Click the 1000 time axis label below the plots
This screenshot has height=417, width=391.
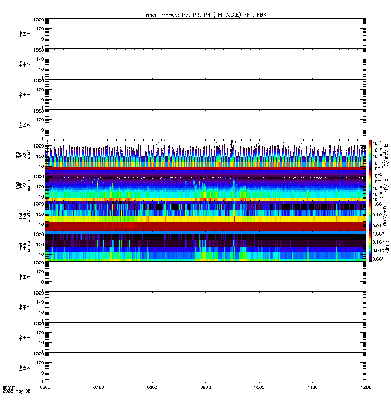[x=259, y=387]
